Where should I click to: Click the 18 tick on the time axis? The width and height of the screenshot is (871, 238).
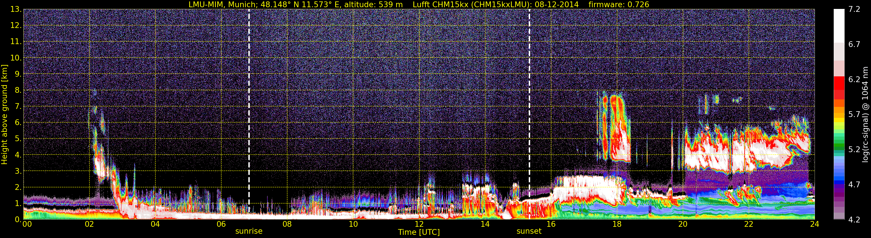617,224
